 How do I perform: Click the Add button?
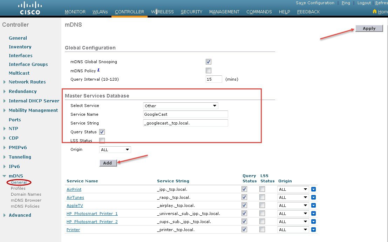[108, 163]
